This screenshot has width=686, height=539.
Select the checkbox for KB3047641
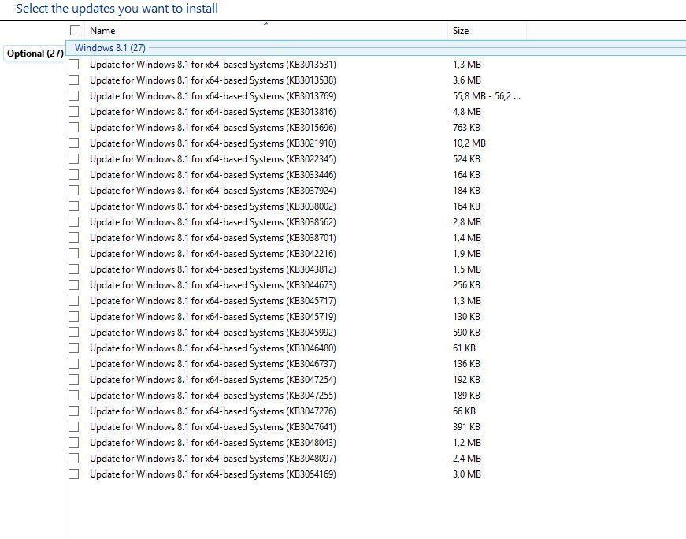point(74,427)
